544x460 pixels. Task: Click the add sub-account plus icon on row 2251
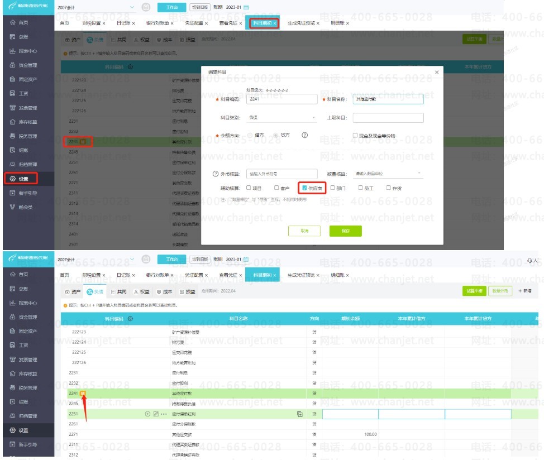point(147,414)
